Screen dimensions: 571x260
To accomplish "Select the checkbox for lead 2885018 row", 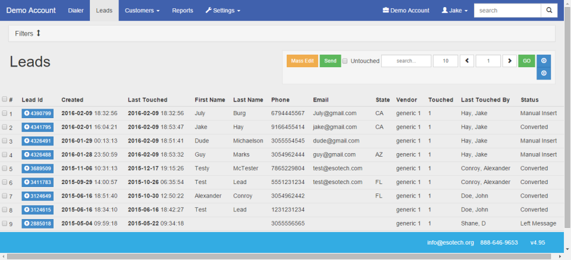I will point(4,223).
